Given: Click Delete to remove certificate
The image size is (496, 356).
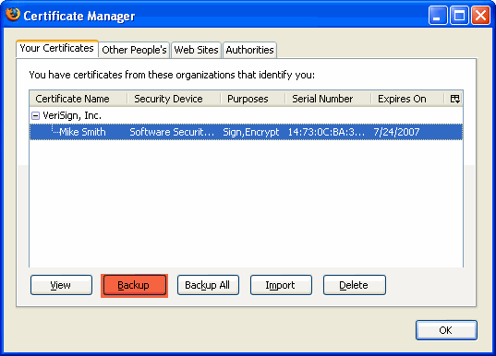Looking at the screenshot, I should click(x=355, y=285).
